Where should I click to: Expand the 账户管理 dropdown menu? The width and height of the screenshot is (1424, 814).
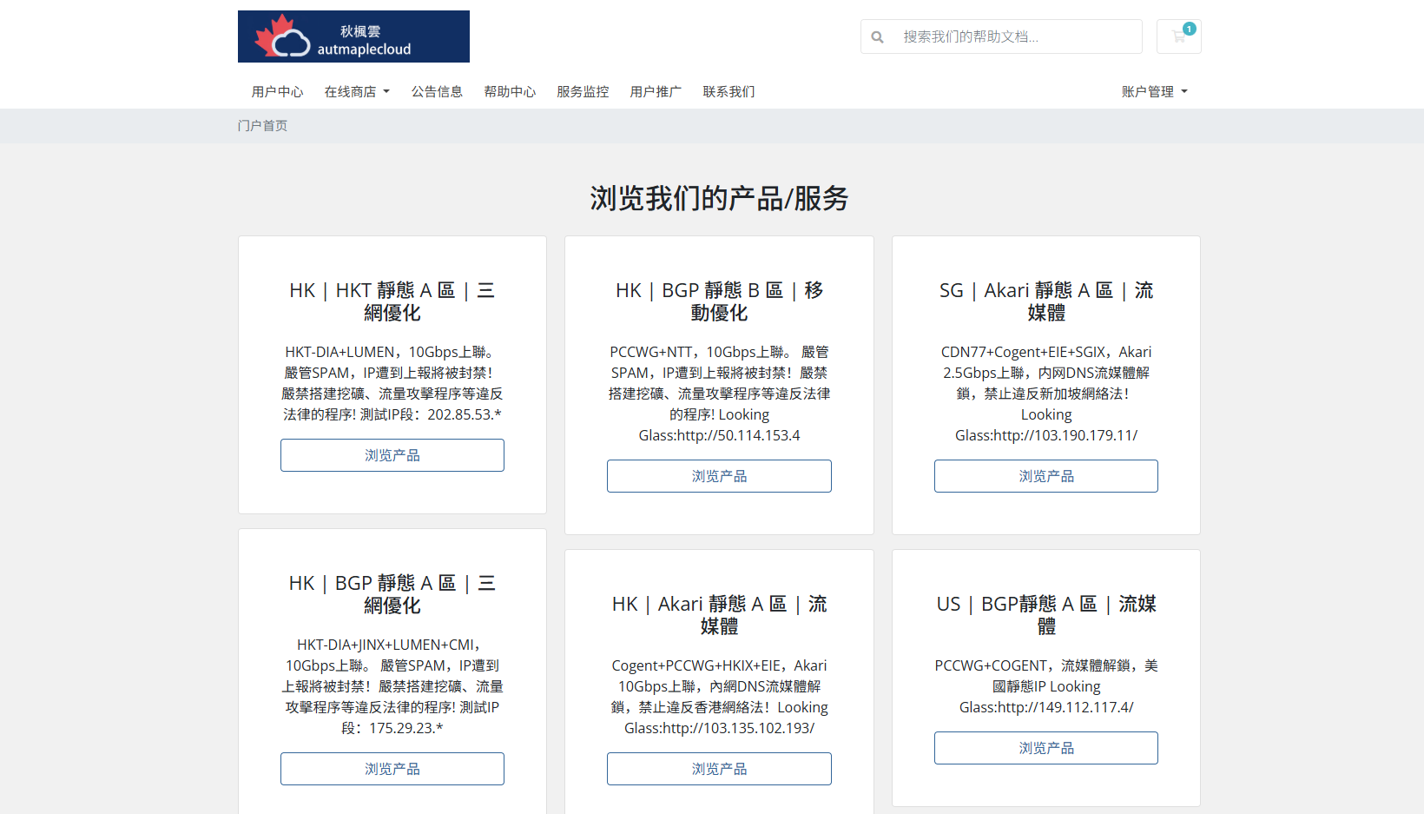point(1154,92)
